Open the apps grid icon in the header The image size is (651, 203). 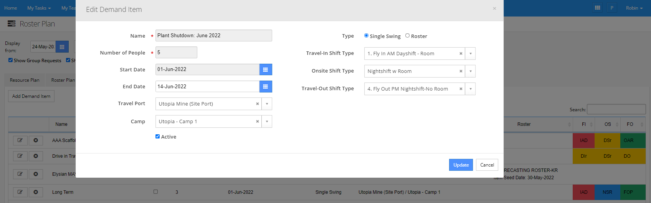click(597, 8)
